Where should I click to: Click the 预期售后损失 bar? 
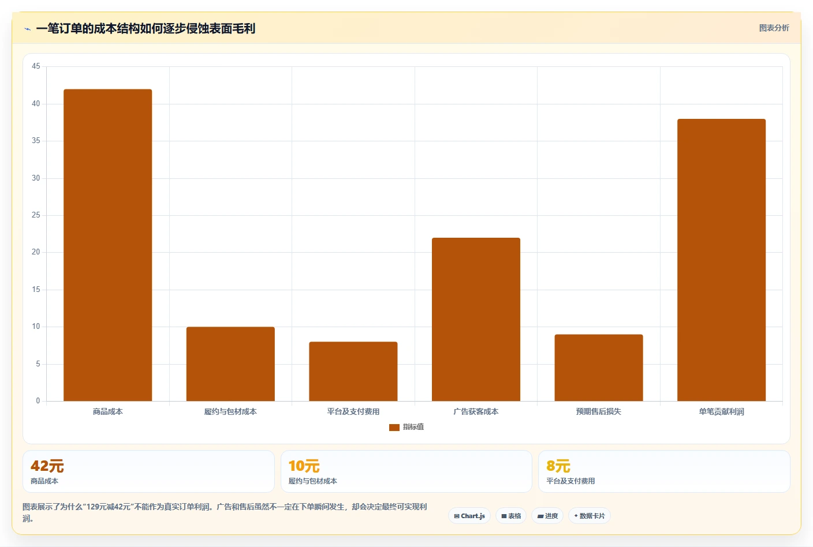(599, 368)
